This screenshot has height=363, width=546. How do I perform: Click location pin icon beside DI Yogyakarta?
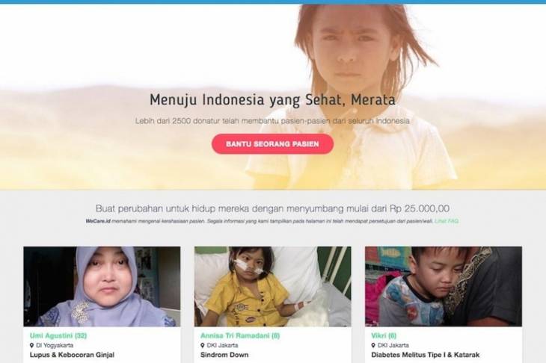pyautogui.click(x=31, y=345)
